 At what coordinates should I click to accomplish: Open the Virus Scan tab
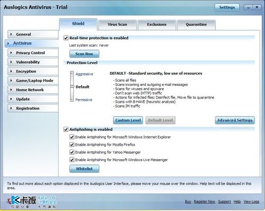(117, 24)
